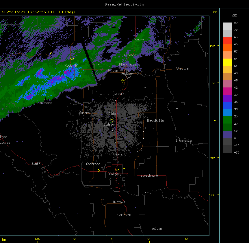
Task: Click the Blackfalds town label
Action: tap(127, 64)
